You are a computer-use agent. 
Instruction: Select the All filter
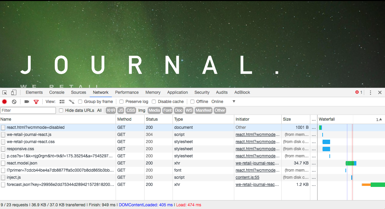[x=99, y=110]
